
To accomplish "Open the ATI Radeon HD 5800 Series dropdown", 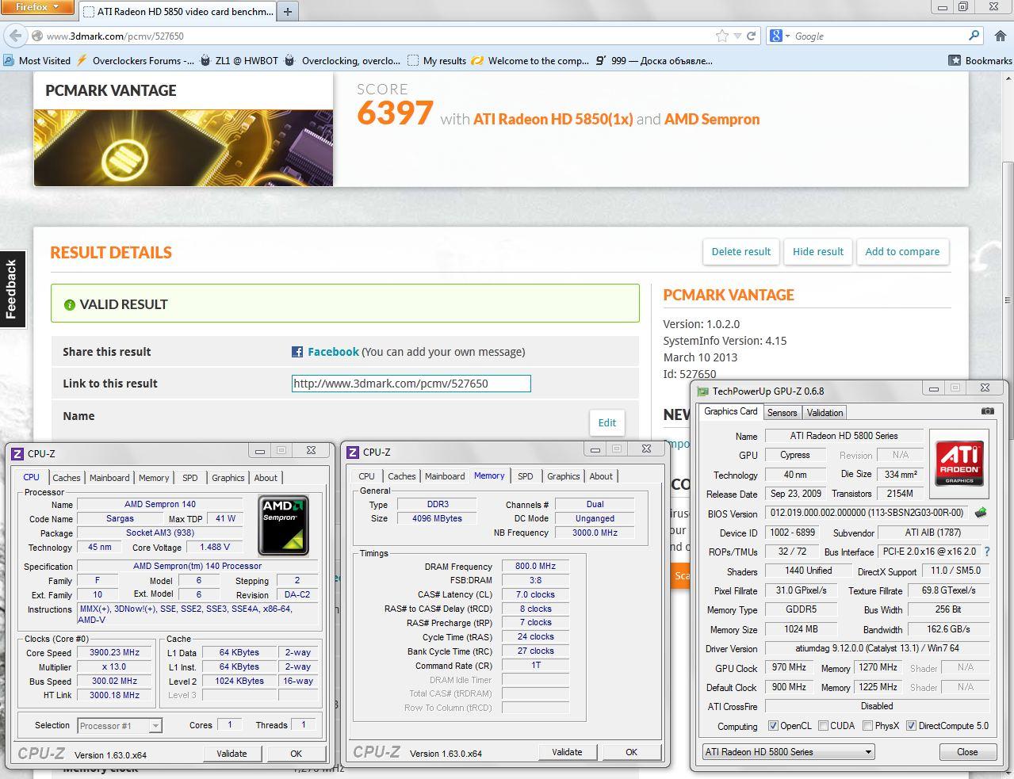I will click(788, 752).
